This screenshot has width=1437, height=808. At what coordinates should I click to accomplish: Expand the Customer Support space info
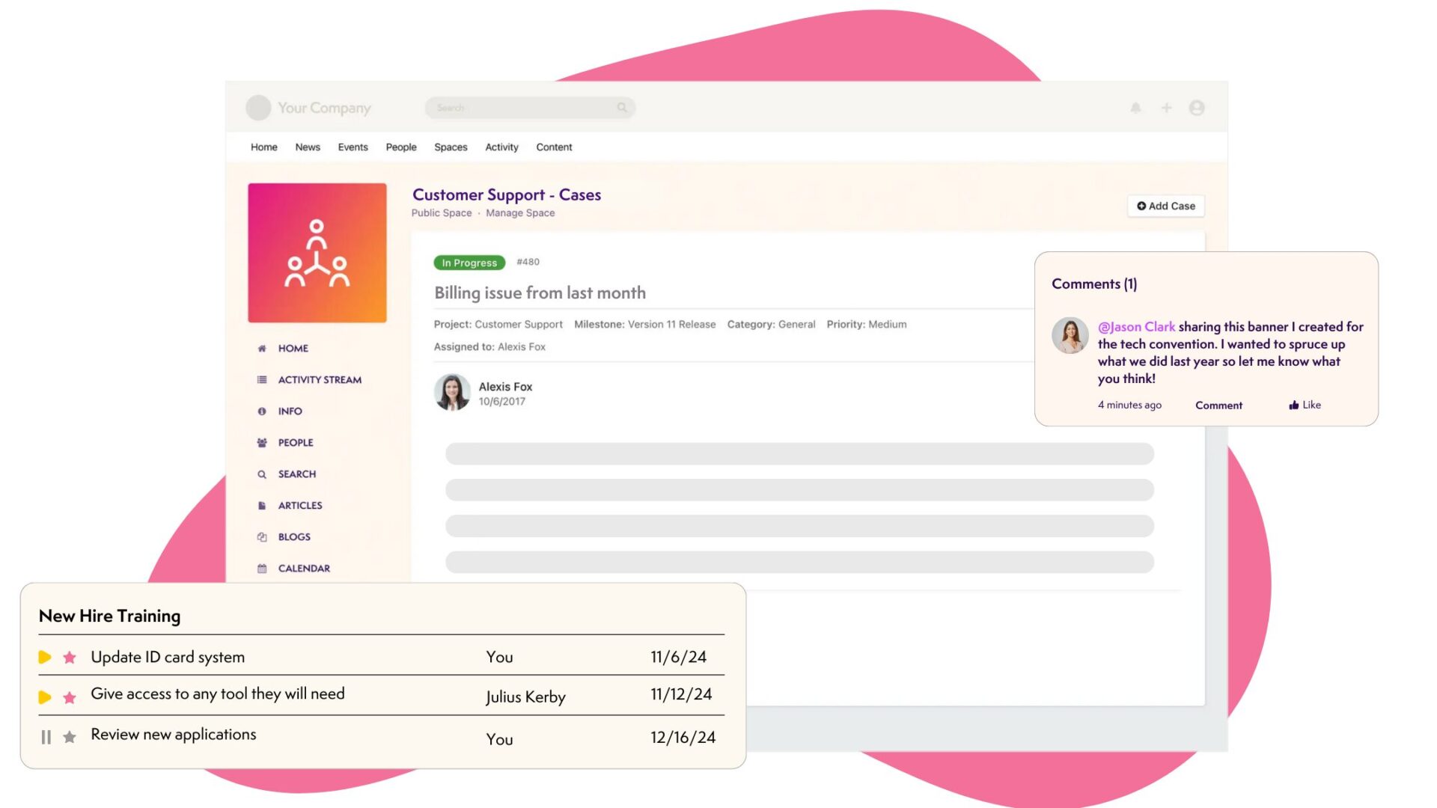tap(287, 411)
